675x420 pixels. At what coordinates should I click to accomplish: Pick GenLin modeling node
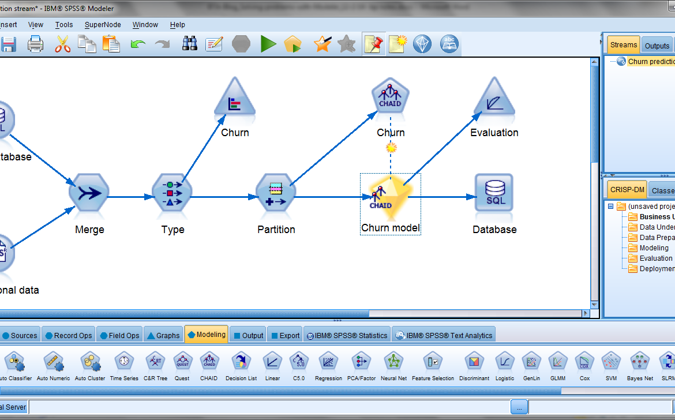tap(531, 367)
